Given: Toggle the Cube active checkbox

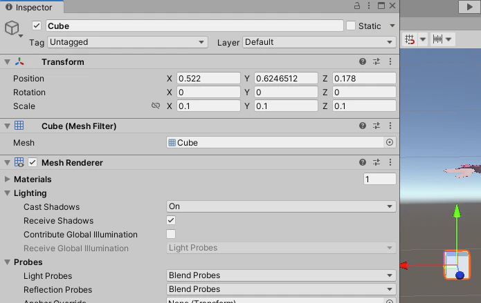Looking at the screenshot, I should (37, 26).
